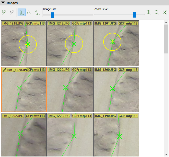Click the yellow mark in IMG_1201.JPG
Viewport: 169px width, 157px height.
[112, 42]
